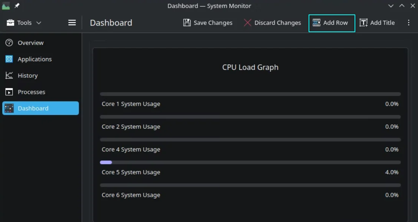Click the CPU Load Graph title
This screenshot has width=418, height=222.
coord(250,67)
